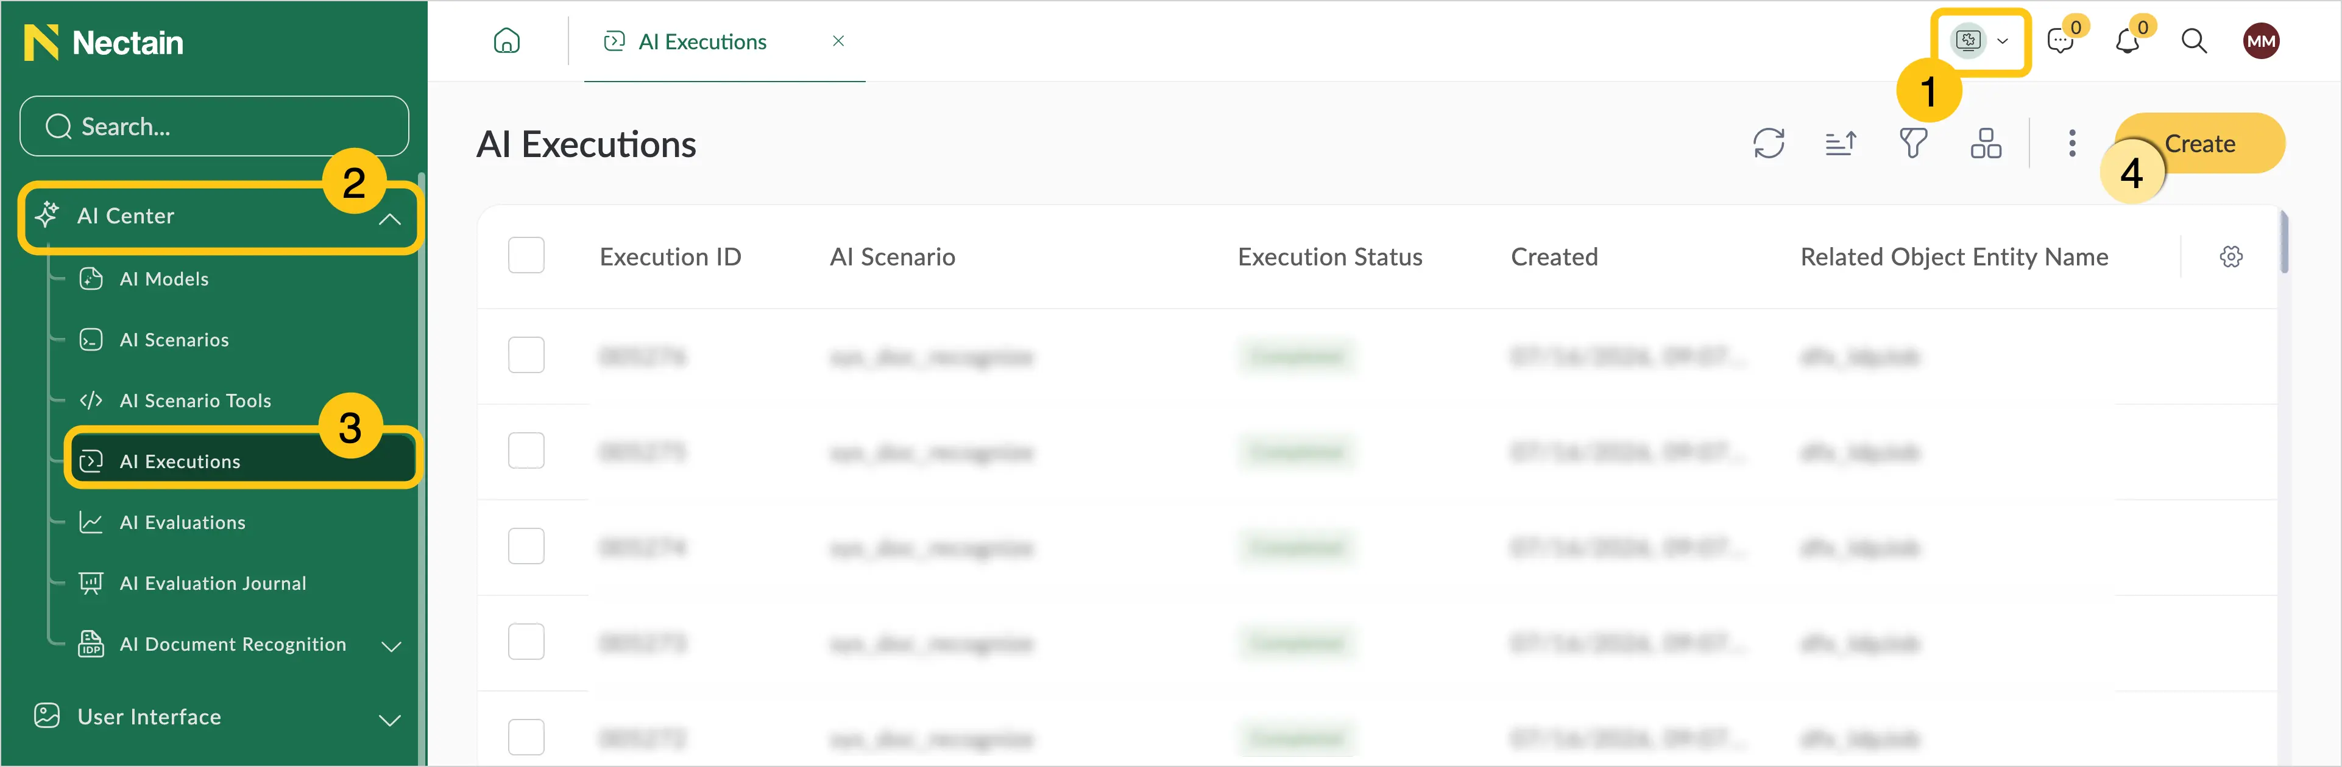Click the AI Document Recognition icon
This screenshot has height=767, width=2342.
pos(91,643)
